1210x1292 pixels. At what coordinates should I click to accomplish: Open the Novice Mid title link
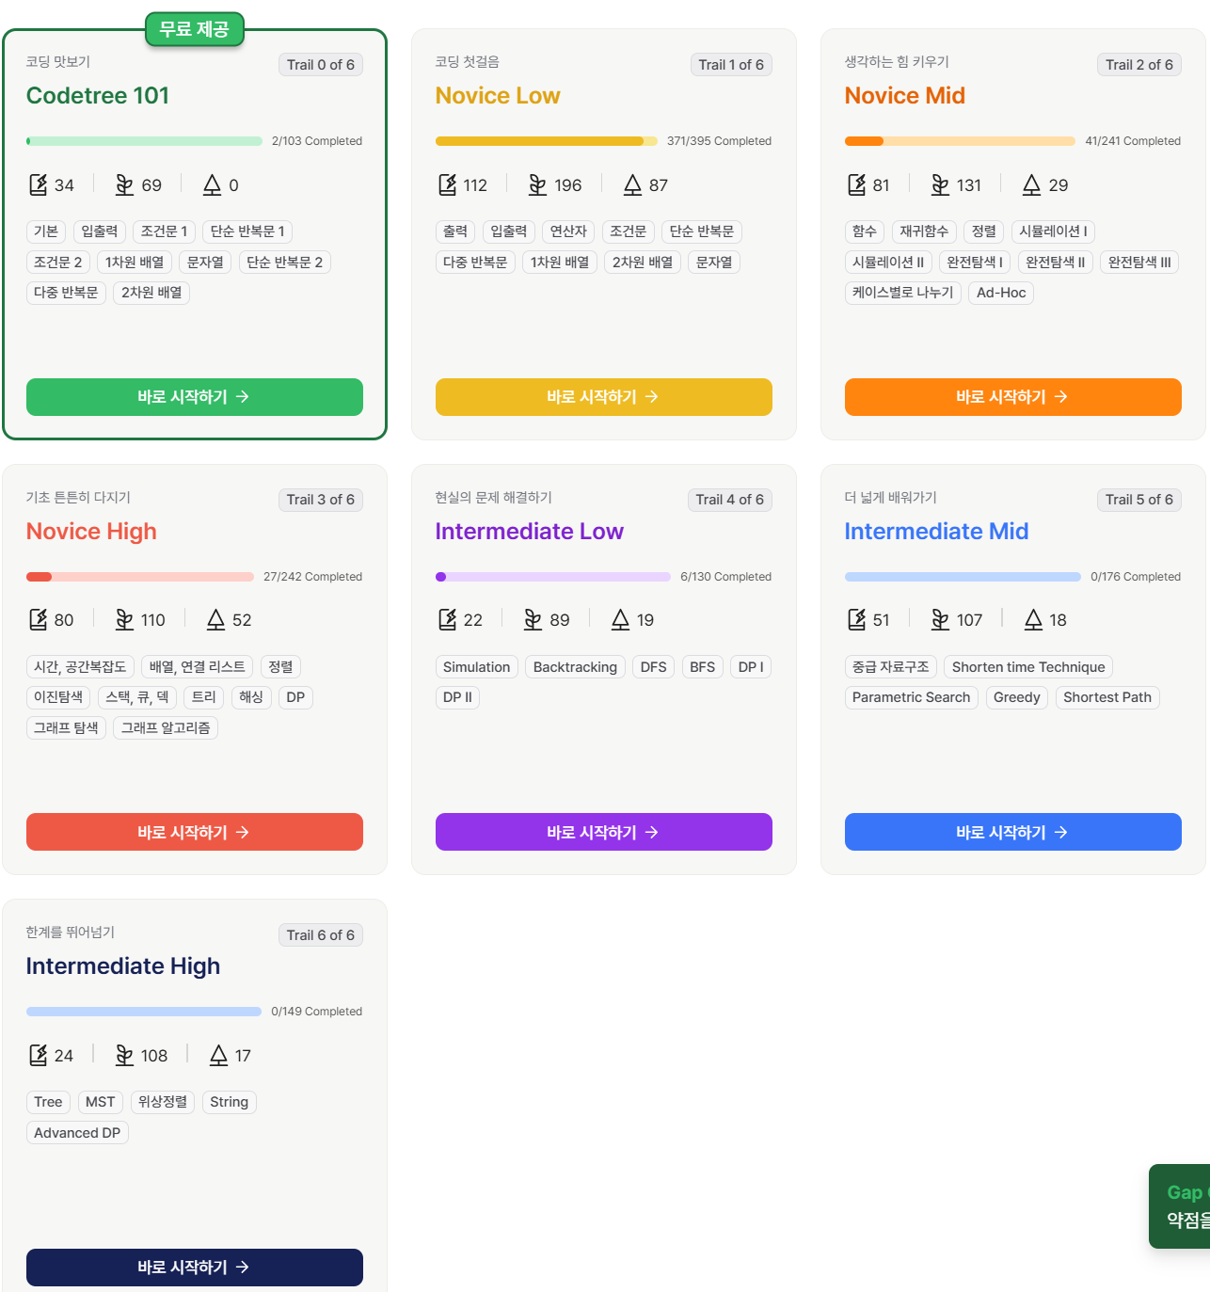click(x=905, y=96)
